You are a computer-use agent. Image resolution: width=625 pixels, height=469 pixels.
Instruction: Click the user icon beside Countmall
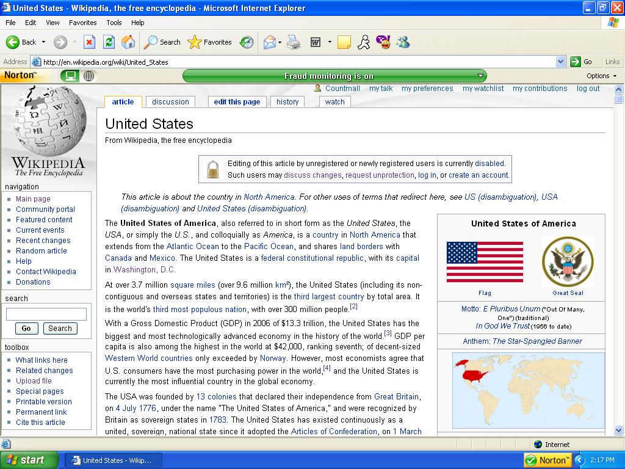(x=317, y=88)
